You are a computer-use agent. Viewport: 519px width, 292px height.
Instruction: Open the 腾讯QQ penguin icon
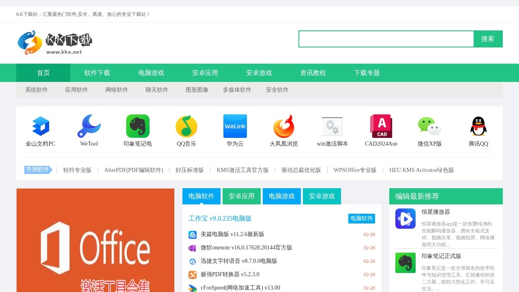[x=478, y=126]
